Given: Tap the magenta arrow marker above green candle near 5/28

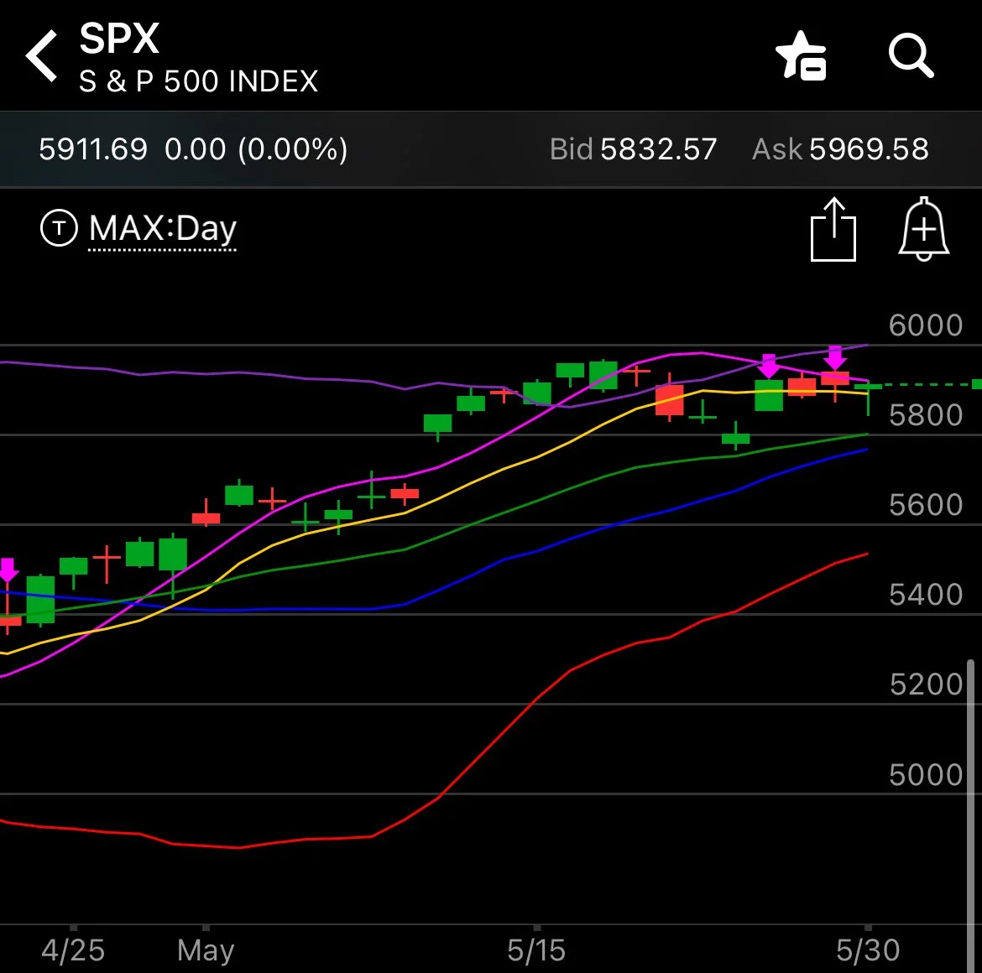Looking at the screenshot, I should click(769, 366).
